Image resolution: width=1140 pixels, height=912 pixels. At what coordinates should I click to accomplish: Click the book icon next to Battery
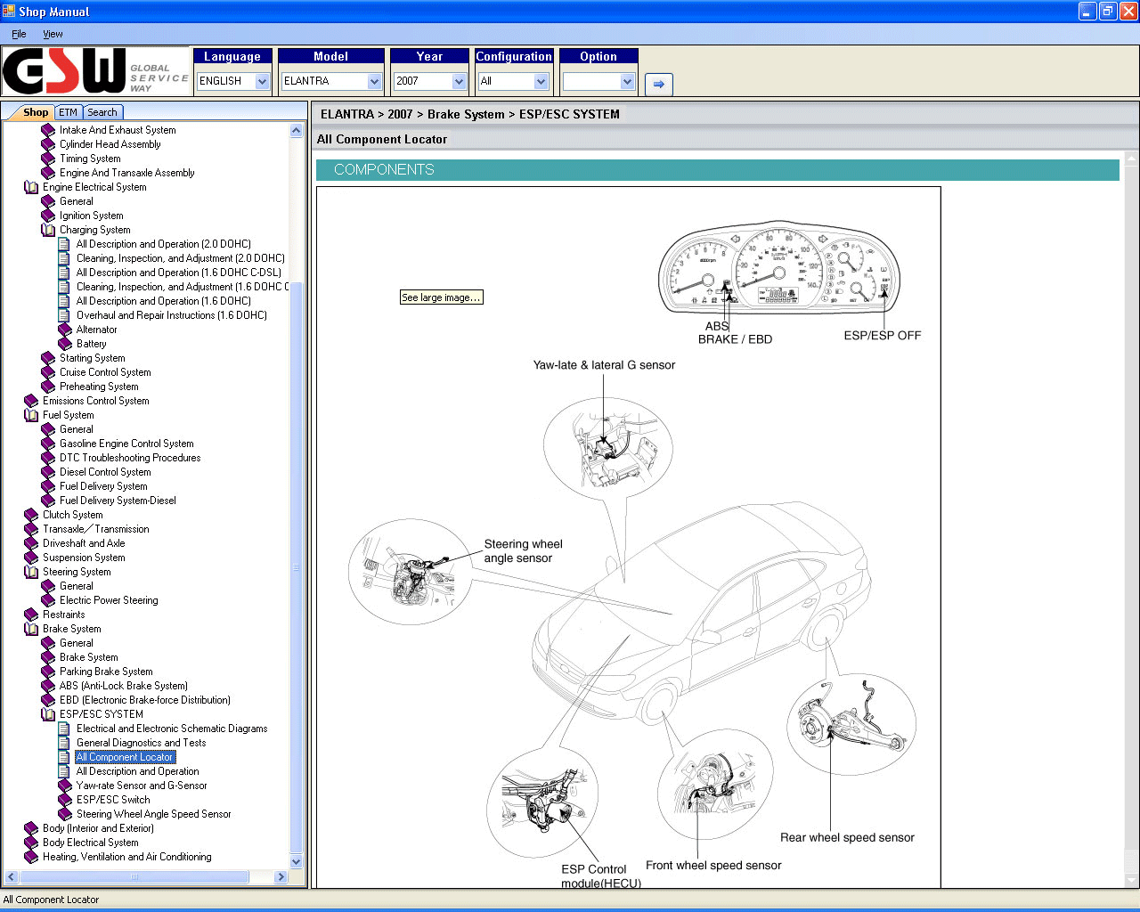[65, 344]
